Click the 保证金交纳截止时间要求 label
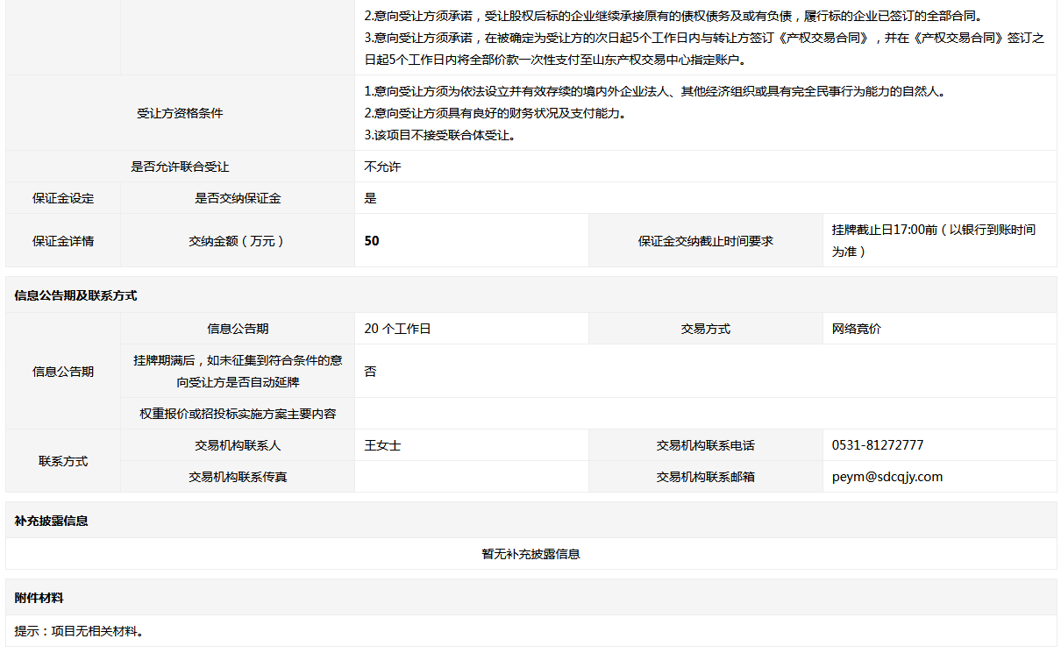This screenshot has width=1061, height=653. point(705,241)
